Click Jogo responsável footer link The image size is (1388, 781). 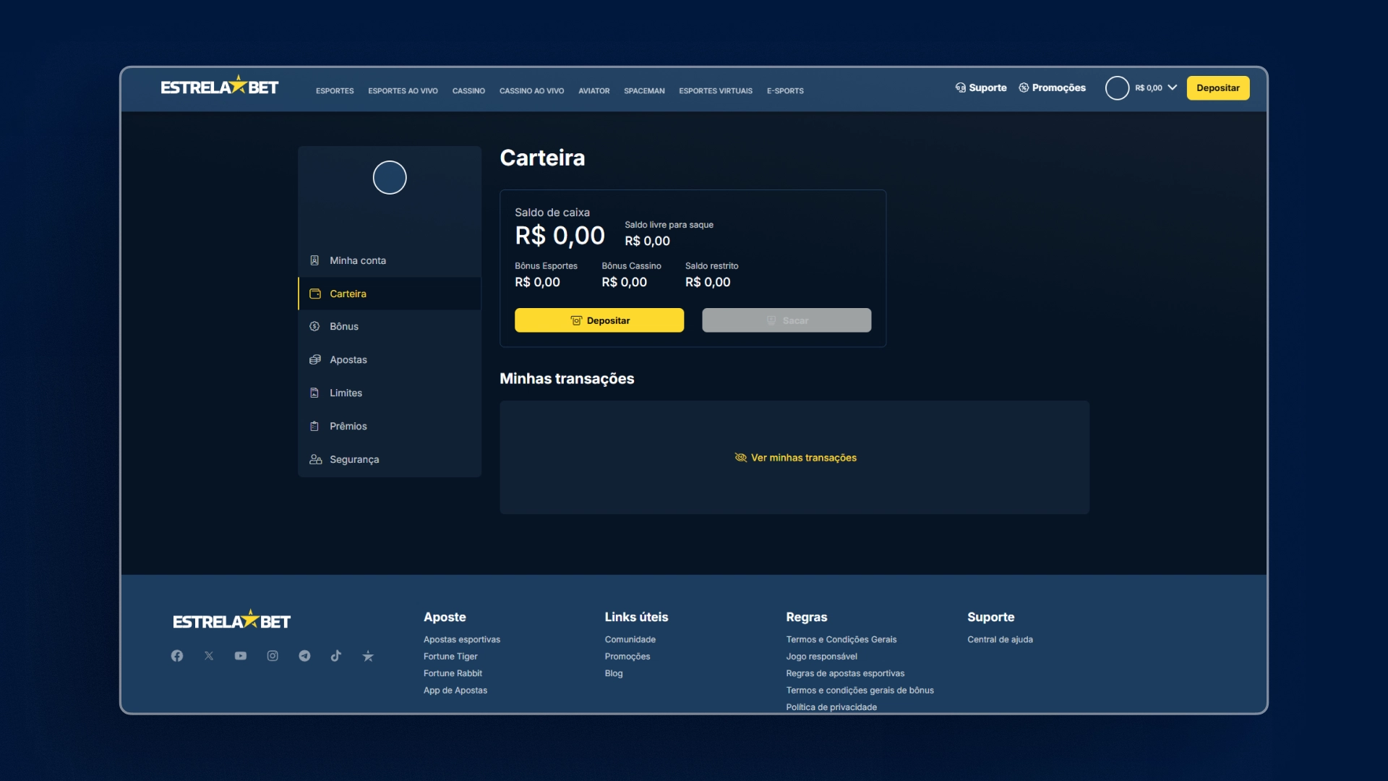click(x=821, y=656)
